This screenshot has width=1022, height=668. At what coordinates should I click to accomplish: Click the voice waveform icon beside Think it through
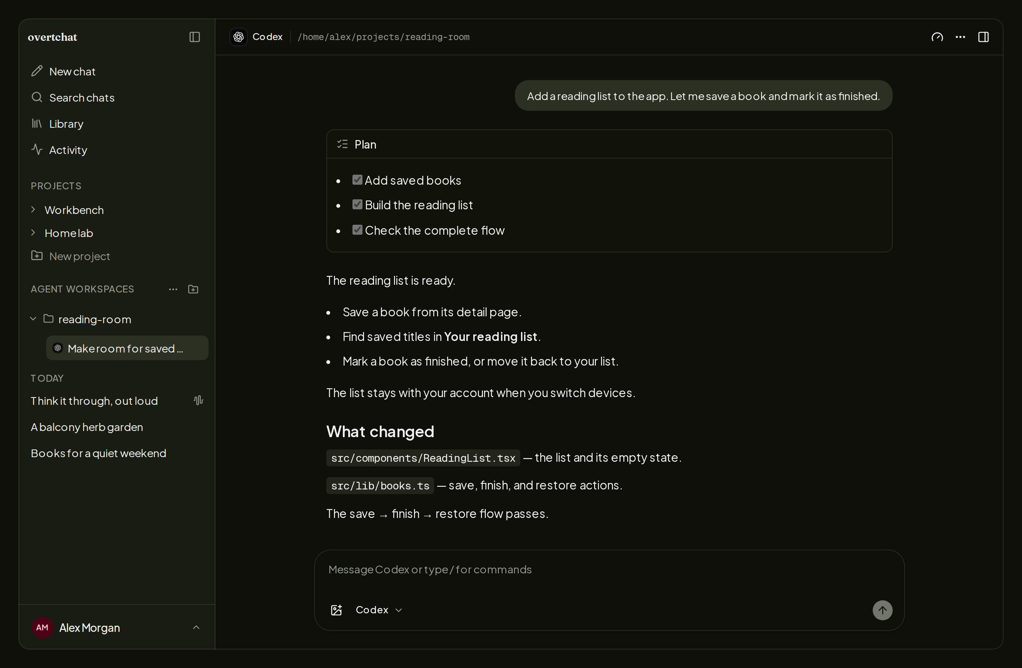click(199, 401)
